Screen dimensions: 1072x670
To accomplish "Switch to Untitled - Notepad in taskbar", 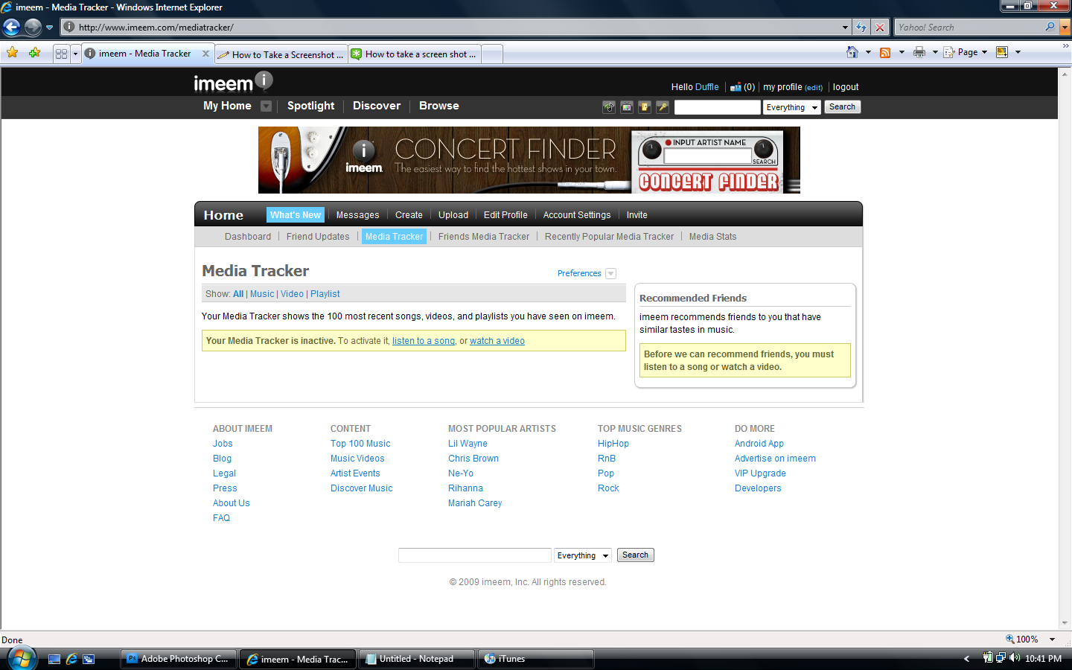I will tap(416, 659).
